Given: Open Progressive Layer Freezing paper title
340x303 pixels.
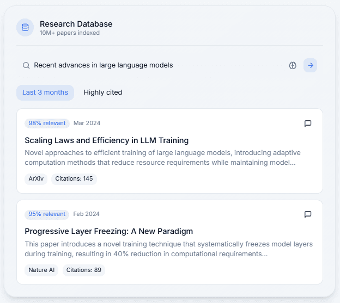Looking at the screenshot, I should click(108, 231).
